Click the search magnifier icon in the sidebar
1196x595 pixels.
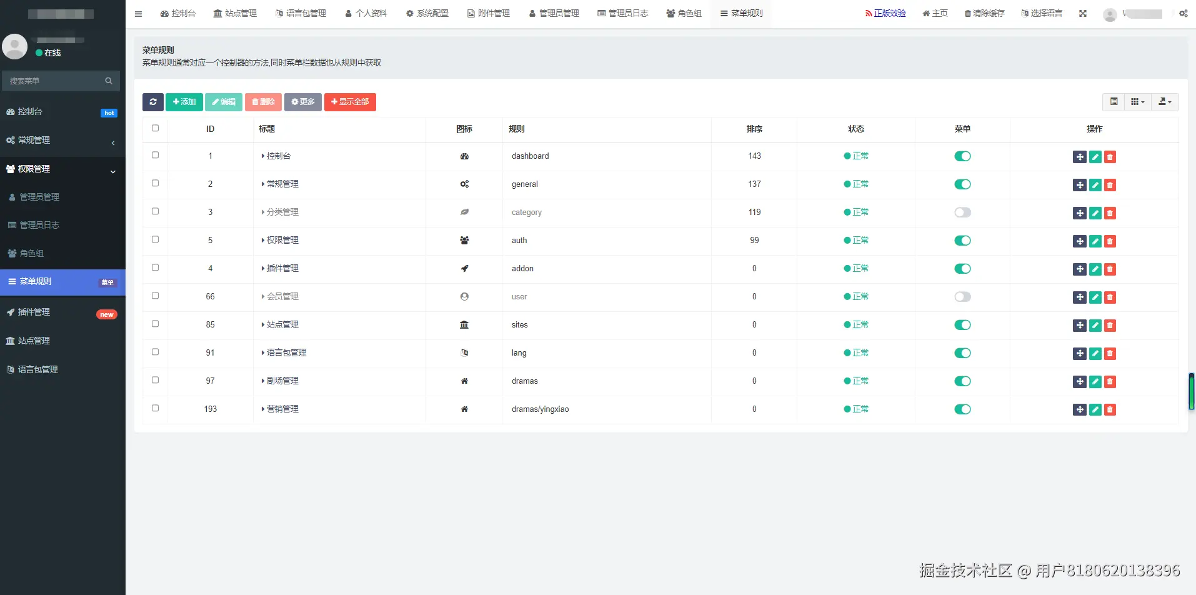[109, 81]
